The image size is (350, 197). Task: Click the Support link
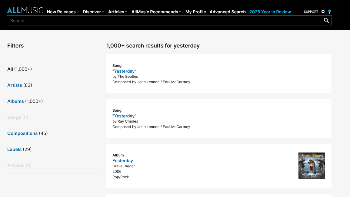coord(311,11)
